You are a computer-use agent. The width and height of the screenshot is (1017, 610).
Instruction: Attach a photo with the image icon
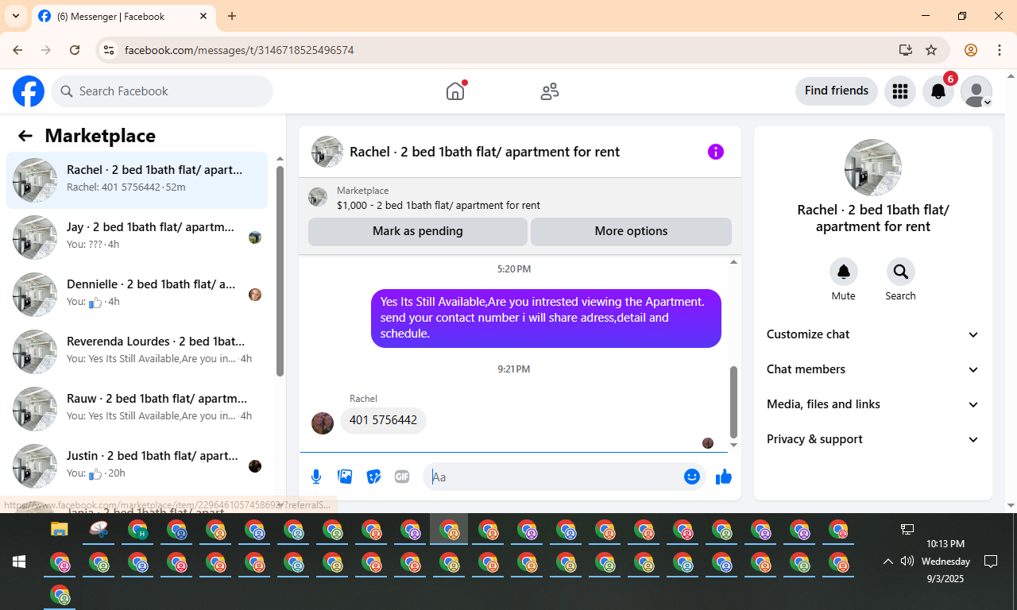345,477
